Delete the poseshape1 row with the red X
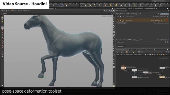Screen dimensions: 170x95 (x=167, y=20)
